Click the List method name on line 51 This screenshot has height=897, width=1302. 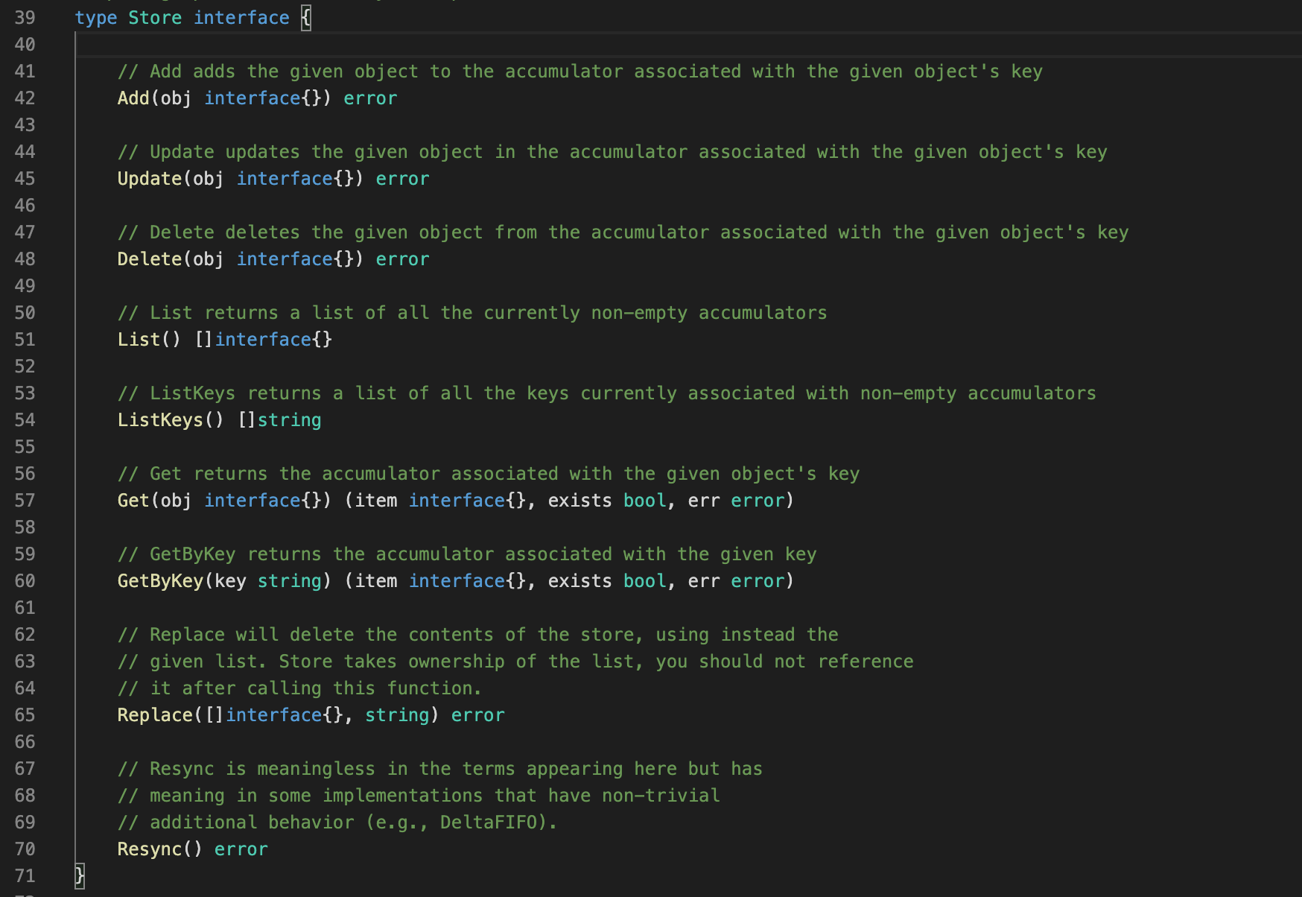click(139, 340)
